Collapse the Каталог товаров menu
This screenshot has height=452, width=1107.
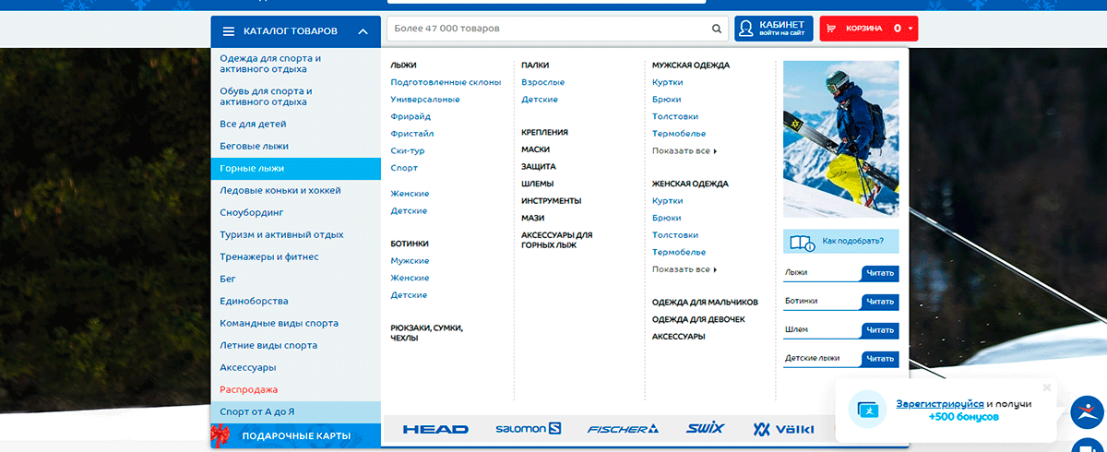pyautogui.click(x=363, y=31)
